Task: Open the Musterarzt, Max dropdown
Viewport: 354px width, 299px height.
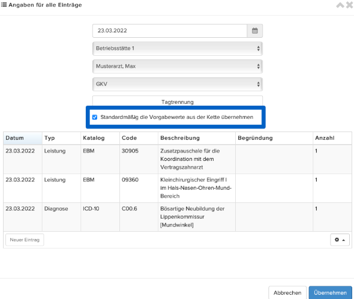Action: (178, 66)
